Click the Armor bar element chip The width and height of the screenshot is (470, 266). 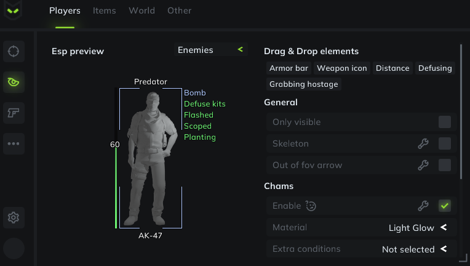point(289,68)
